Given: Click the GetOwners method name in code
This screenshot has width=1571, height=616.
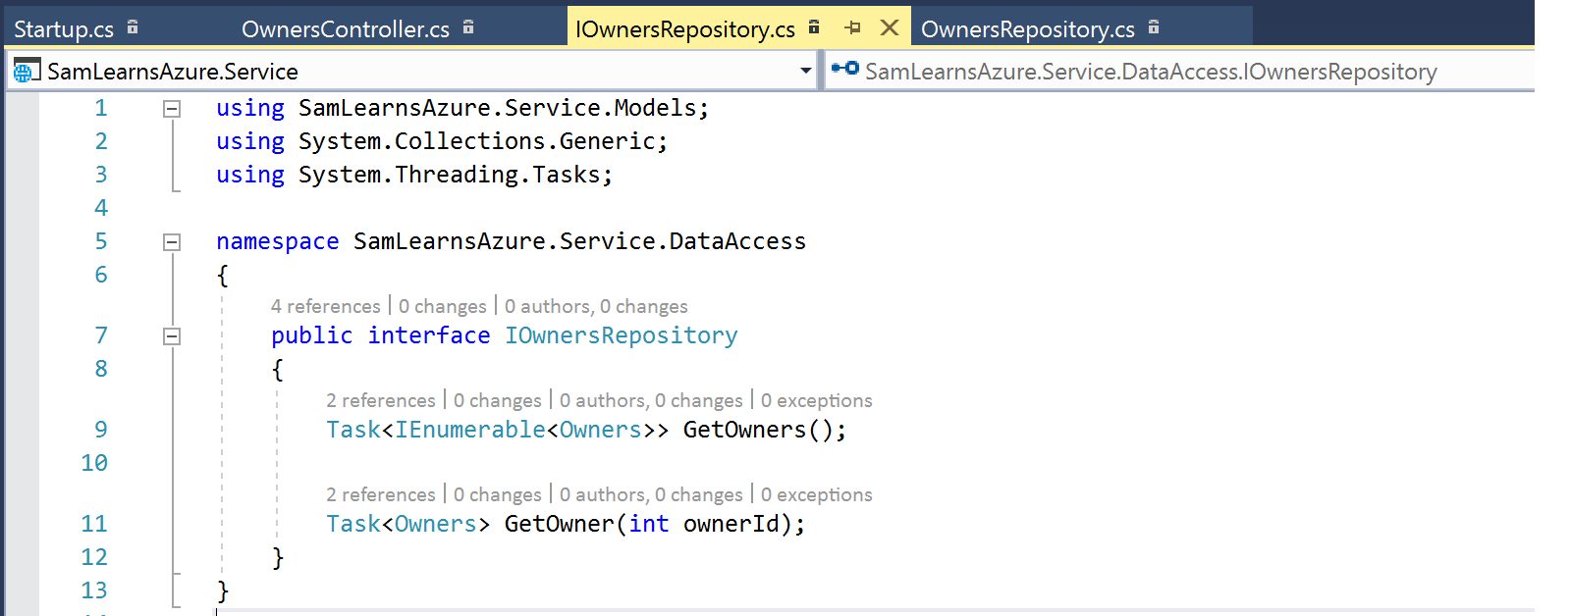Looking at the screenshot, I should tap(743, 430).
